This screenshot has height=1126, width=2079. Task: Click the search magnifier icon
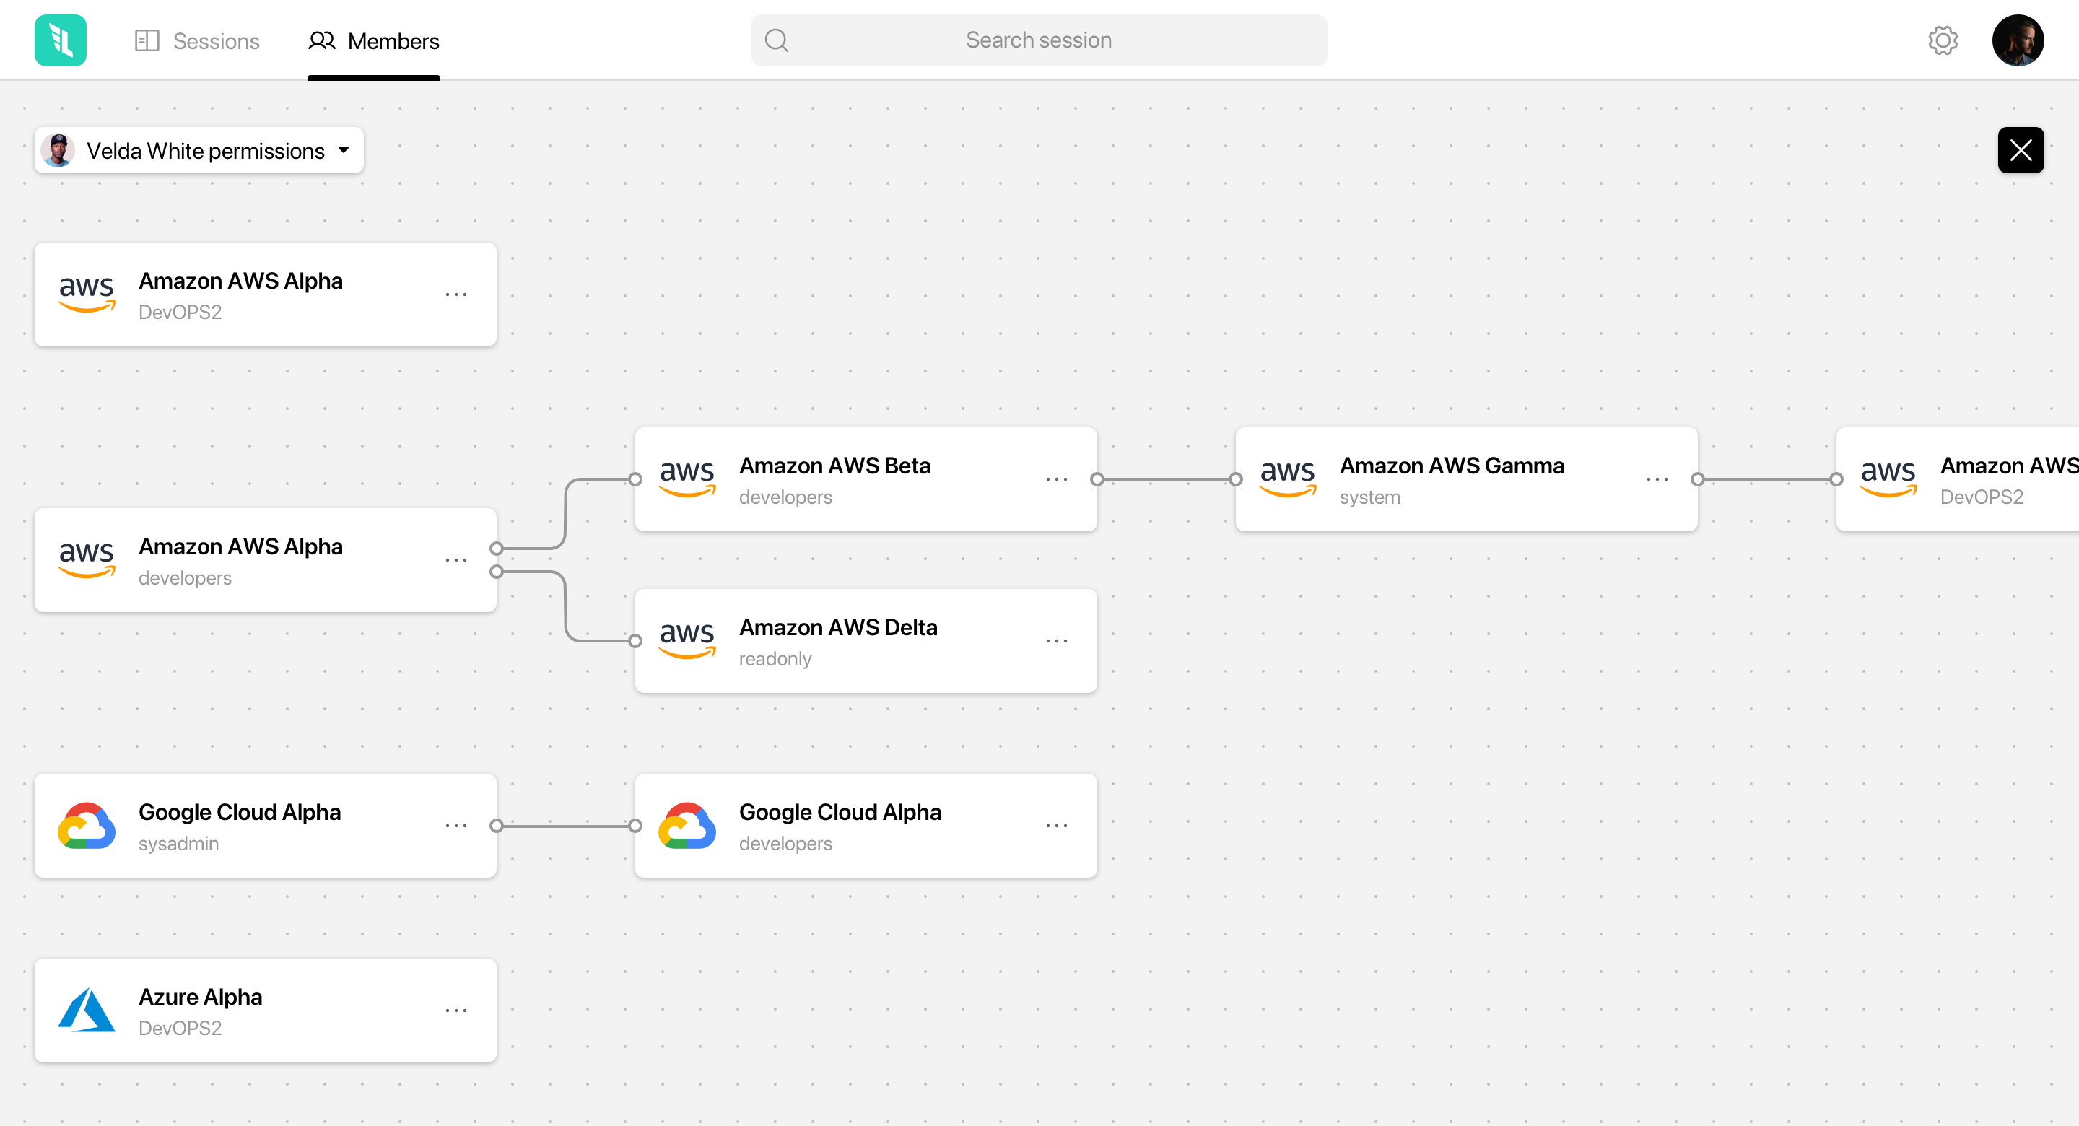click(777, 40)
